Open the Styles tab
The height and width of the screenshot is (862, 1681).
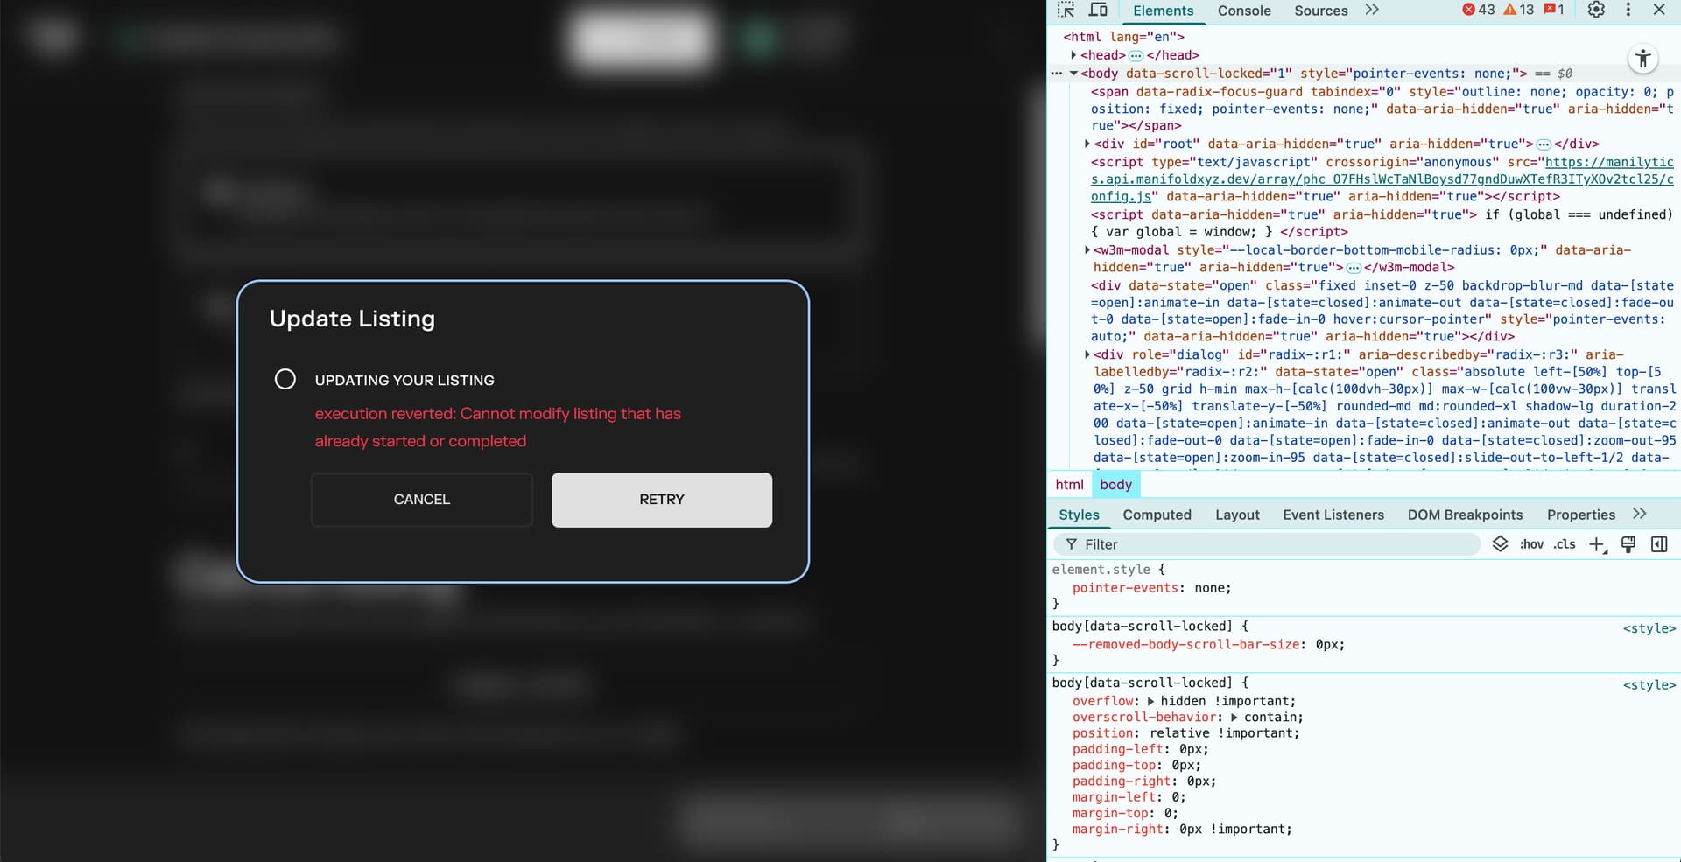(x=1079, y=515)
